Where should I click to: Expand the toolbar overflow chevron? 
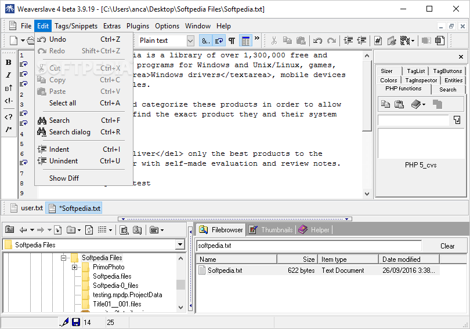click(257, 38)
